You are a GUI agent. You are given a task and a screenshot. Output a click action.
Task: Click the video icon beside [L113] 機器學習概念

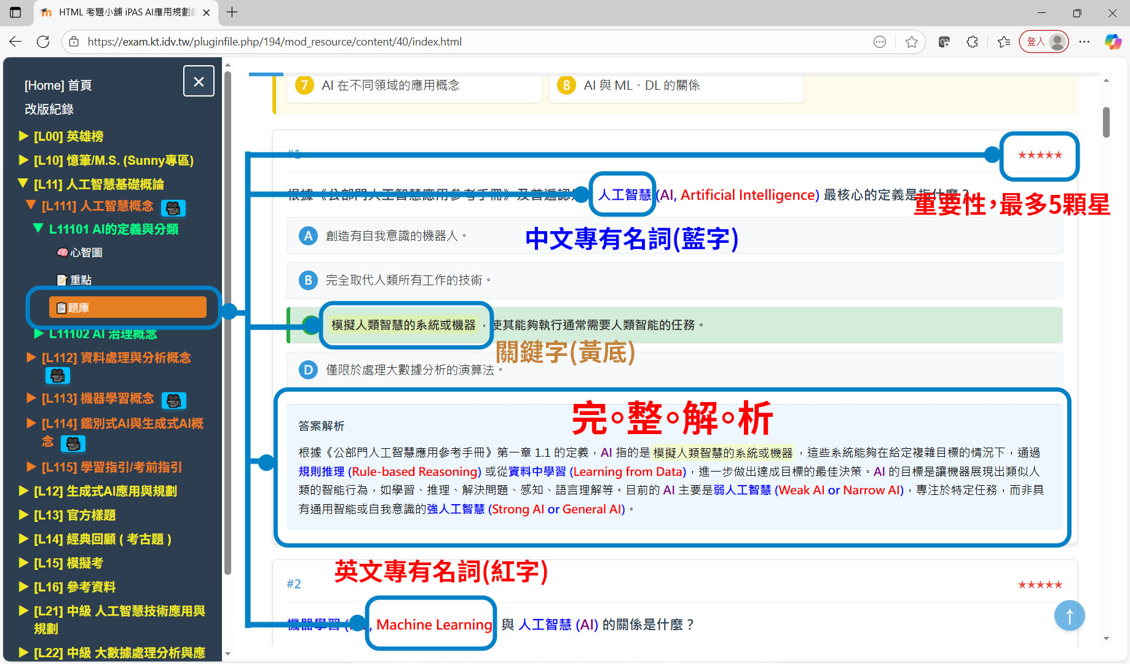click(x=174, y=400)
